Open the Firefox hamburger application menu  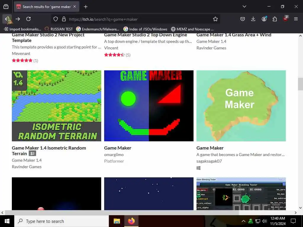pos(296,19)
